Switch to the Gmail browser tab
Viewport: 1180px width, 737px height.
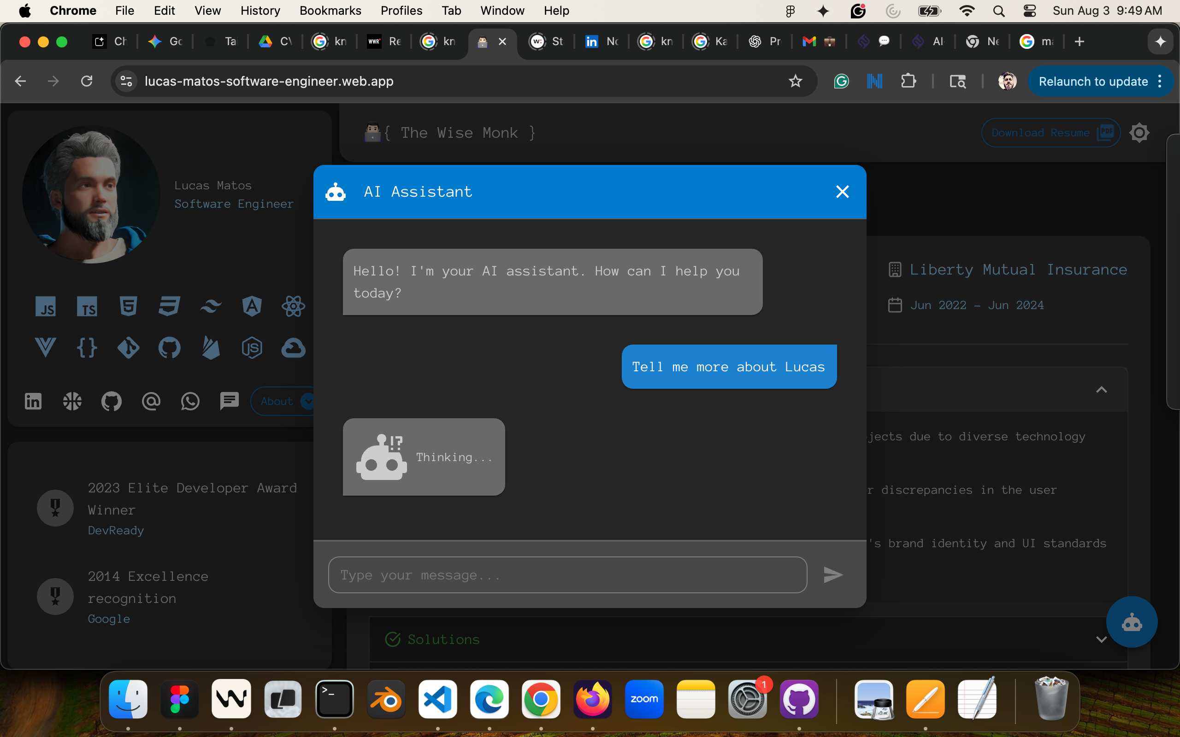819,41
